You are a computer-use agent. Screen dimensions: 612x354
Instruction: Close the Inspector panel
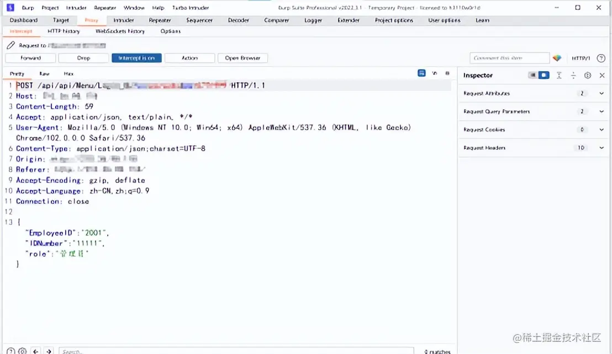pyautogui.click(x=602, y=75)
